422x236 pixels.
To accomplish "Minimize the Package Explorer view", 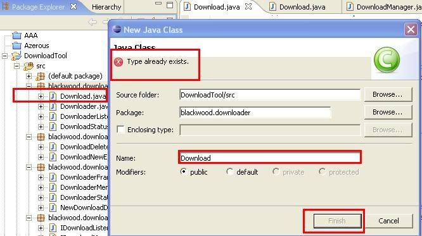I will coord(158,4).
